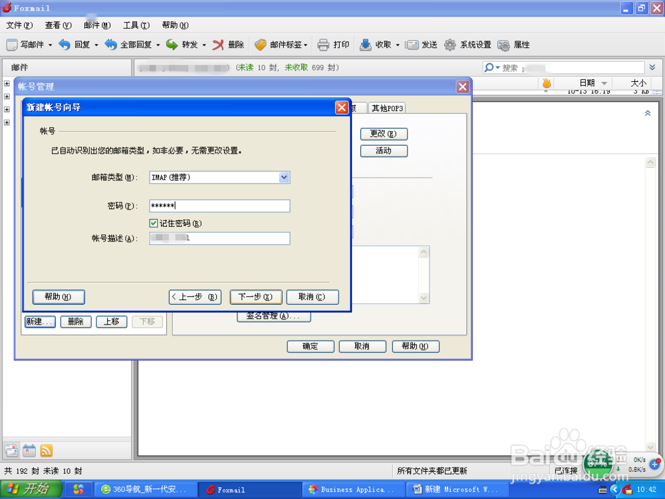The height and width of the screenshot is (499, 665).
Task: Click the 签名管理 signature management button
Action: [x=273, y=316]
